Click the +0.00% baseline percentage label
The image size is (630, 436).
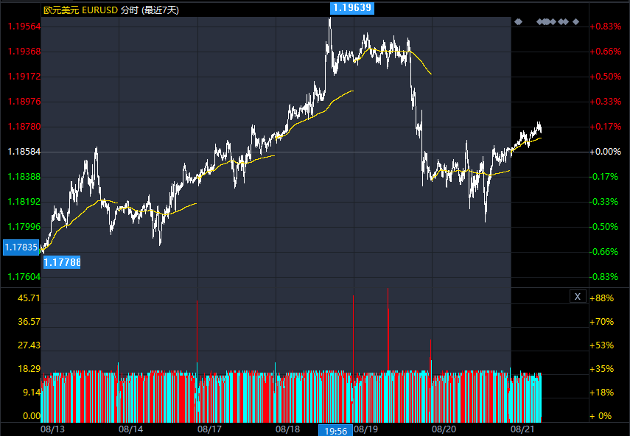pos(606,152)
